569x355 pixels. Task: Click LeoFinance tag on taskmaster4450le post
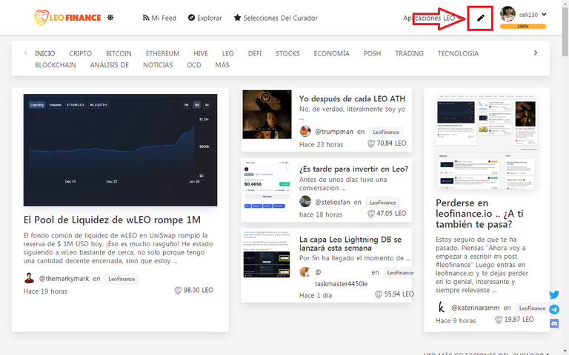coord(400,273)
